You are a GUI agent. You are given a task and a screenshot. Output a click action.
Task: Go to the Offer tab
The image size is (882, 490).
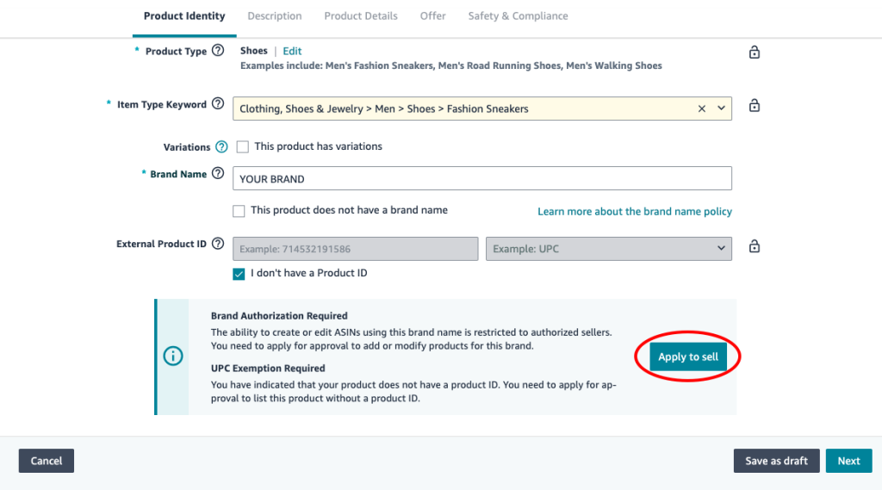(x=432, y=16)
